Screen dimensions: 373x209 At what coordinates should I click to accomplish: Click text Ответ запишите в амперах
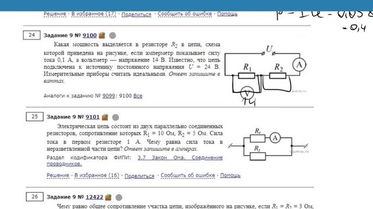pos(161,149)
